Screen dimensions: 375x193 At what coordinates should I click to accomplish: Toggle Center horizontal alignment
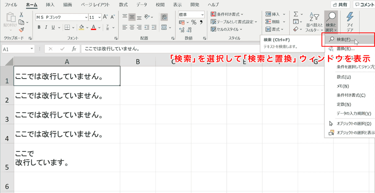point(132,27)
